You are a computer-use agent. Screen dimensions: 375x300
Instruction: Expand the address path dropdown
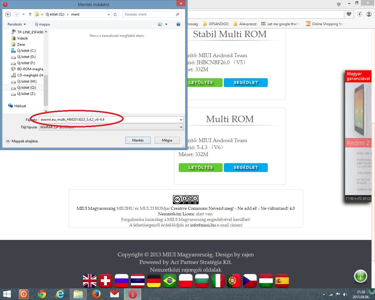(109, 14)
